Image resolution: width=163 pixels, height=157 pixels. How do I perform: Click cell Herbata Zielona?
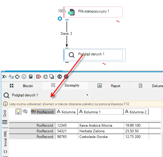click(x=101, y=131)
